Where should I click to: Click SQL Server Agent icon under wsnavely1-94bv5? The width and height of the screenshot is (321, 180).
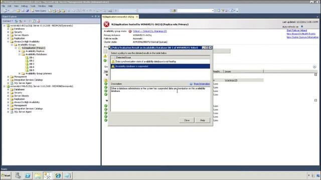12,112
